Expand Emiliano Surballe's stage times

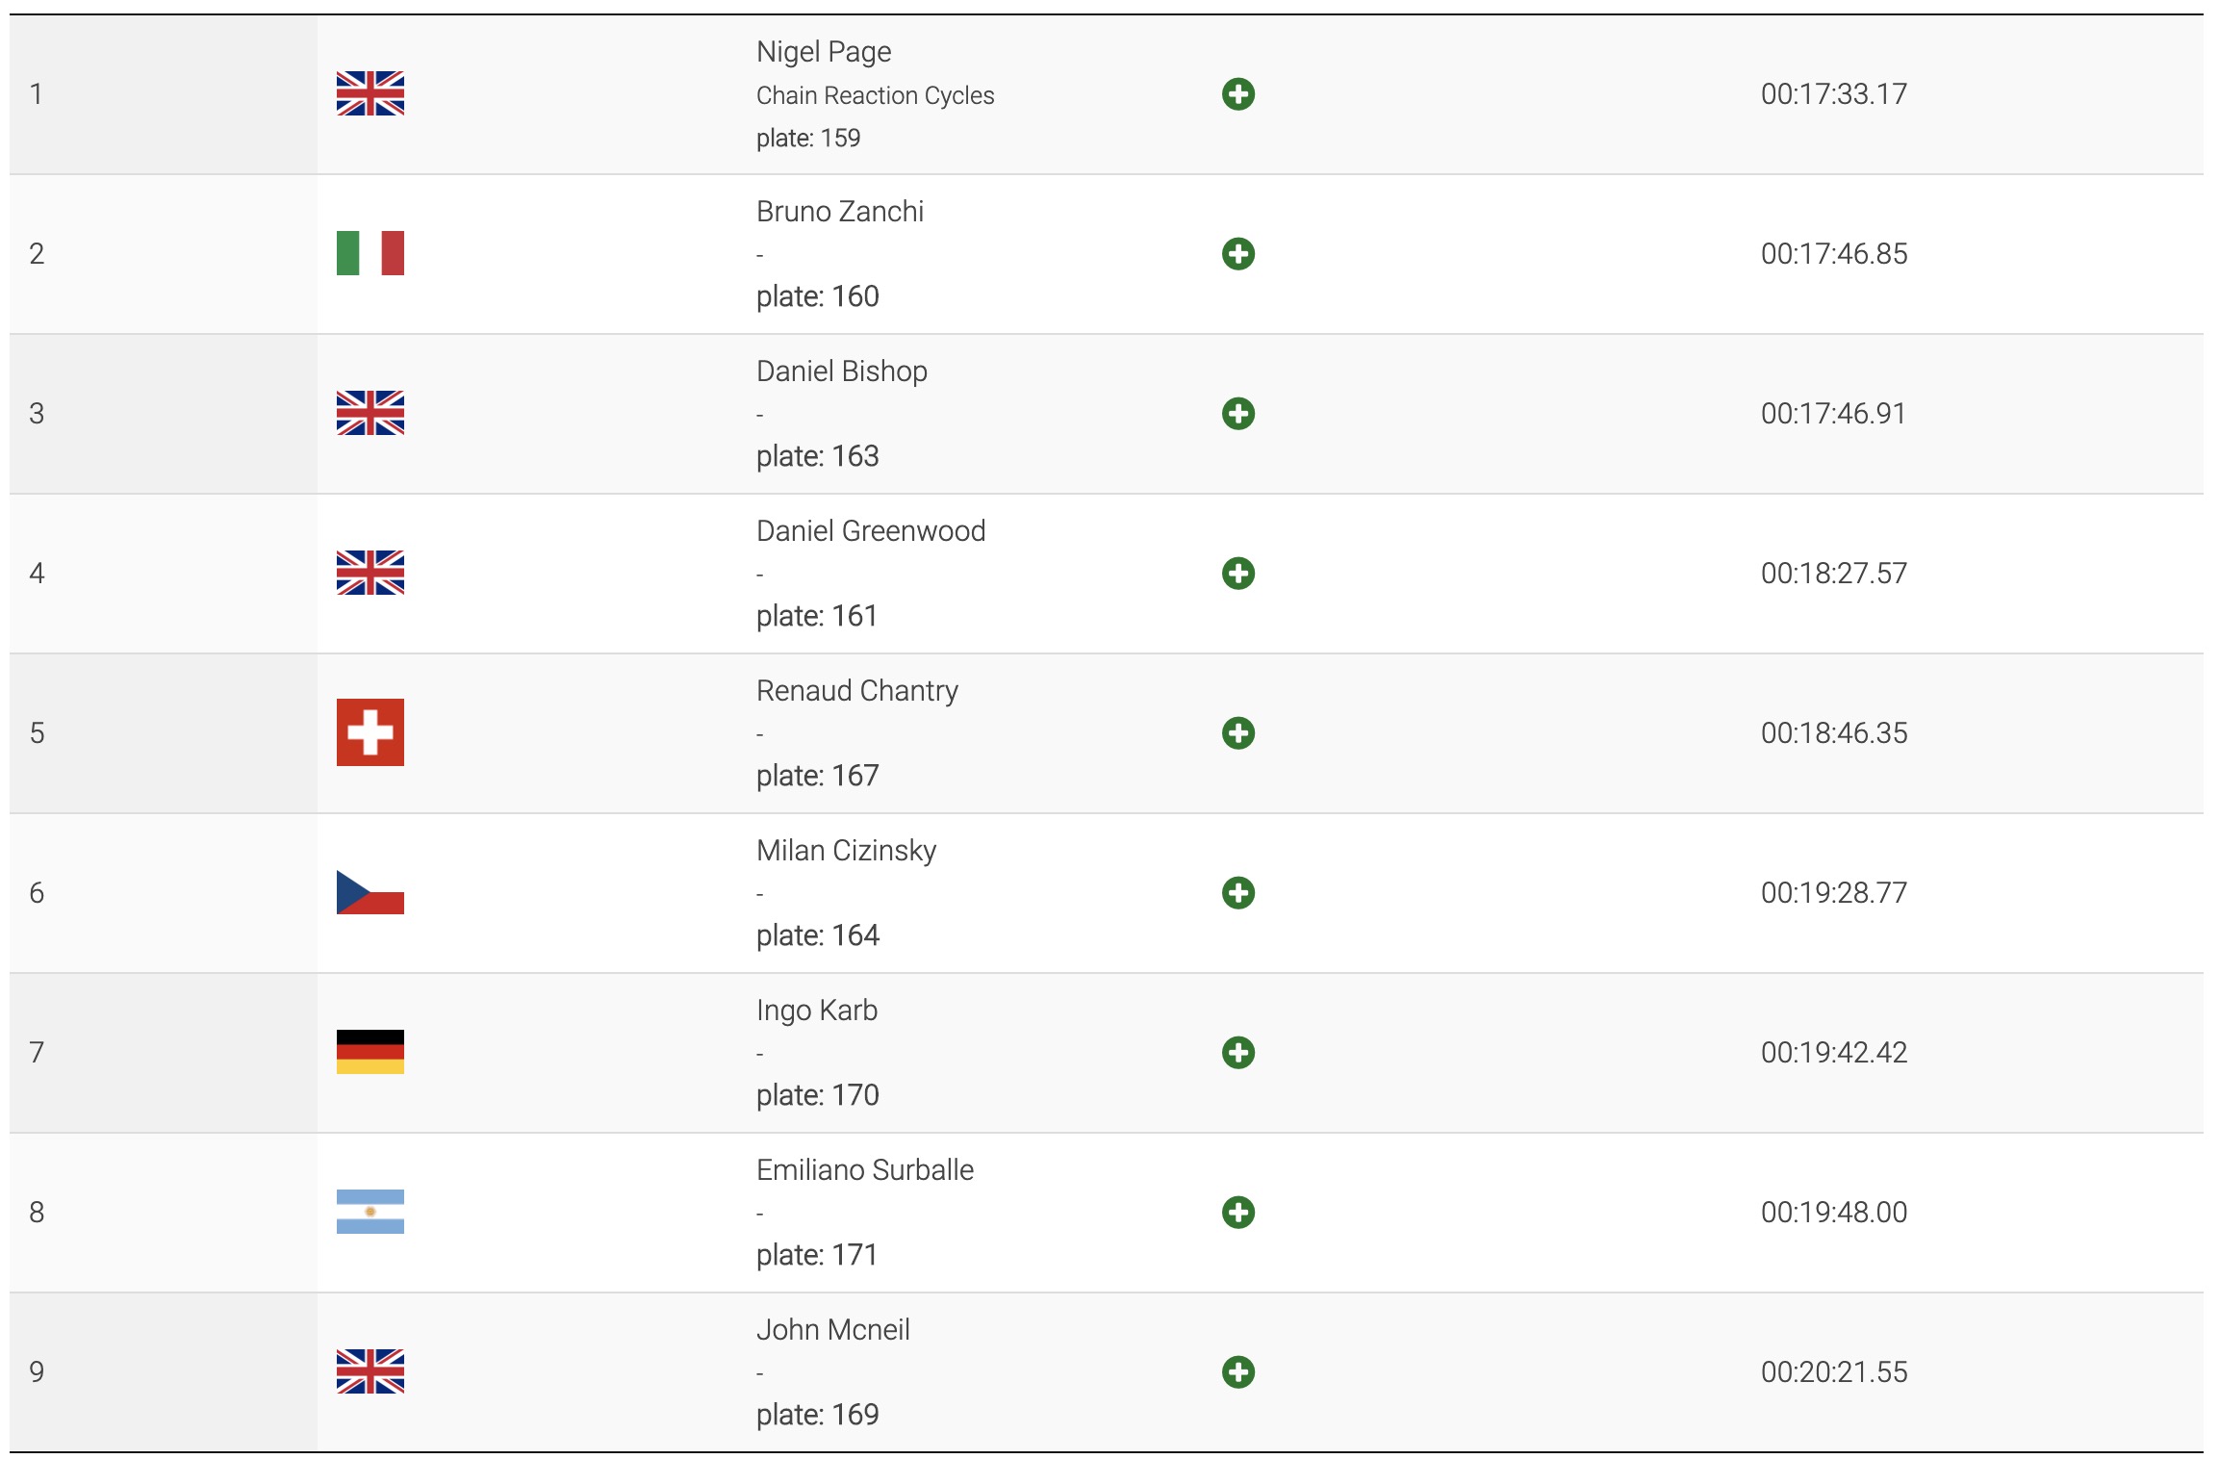pyautogui.click(x=1237, y=1213)
